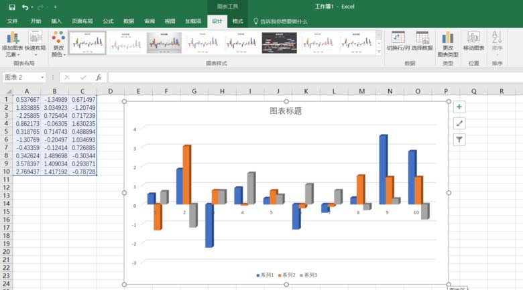This screenshot has width=523, height=290.
Task: Select cell containing 0.537667
Action: (27, 100)
